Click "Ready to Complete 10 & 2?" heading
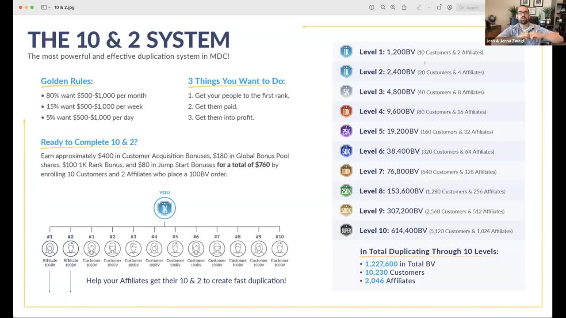The image size is (566, 318). (x=89, y=142)
